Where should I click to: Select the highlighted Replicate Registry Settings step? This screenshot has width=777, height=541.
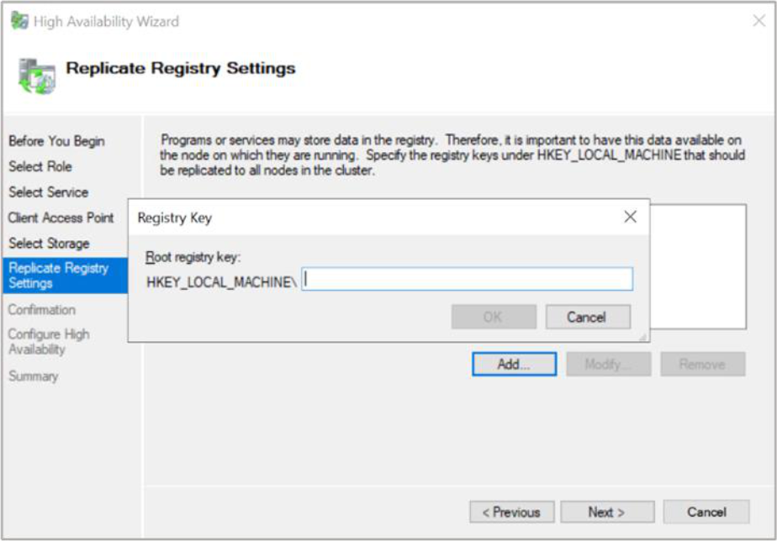pyautogui.click(x=59, y=276)
